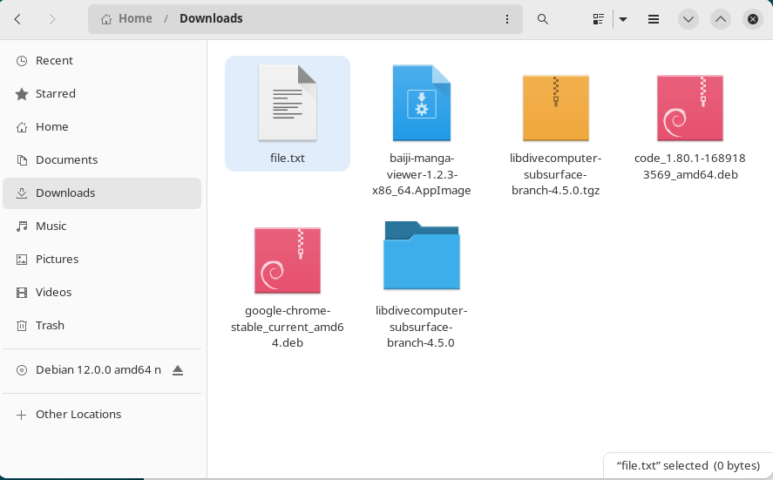The width and height of the screenshot is (773, 480).
Task: Select the libdivecomputer tgz archive icon
Action: pos(556,108)
